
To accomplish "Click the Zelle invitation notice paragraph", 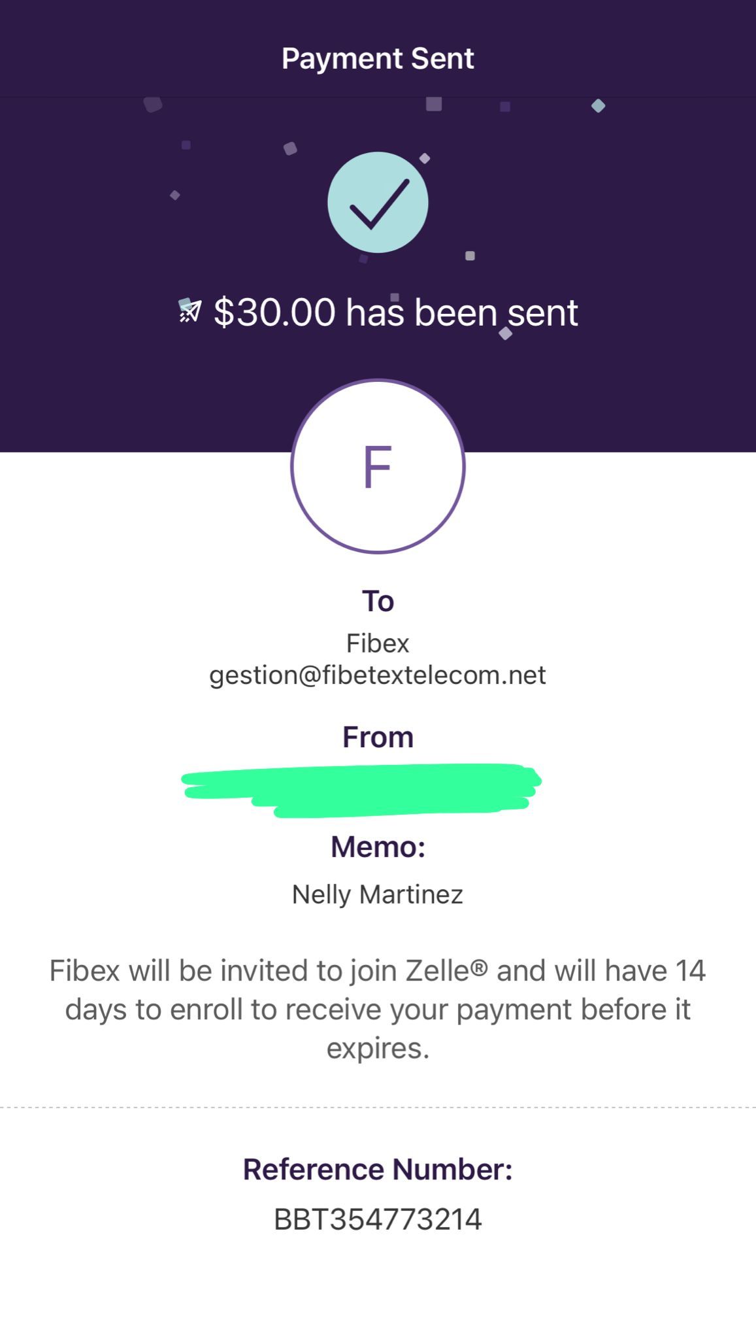I will tap(378, 1009).
